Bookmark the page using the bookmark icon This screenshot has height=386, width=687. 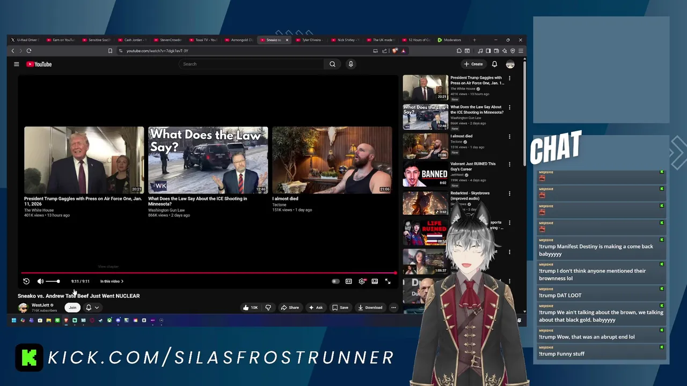[x=110, y=51]
